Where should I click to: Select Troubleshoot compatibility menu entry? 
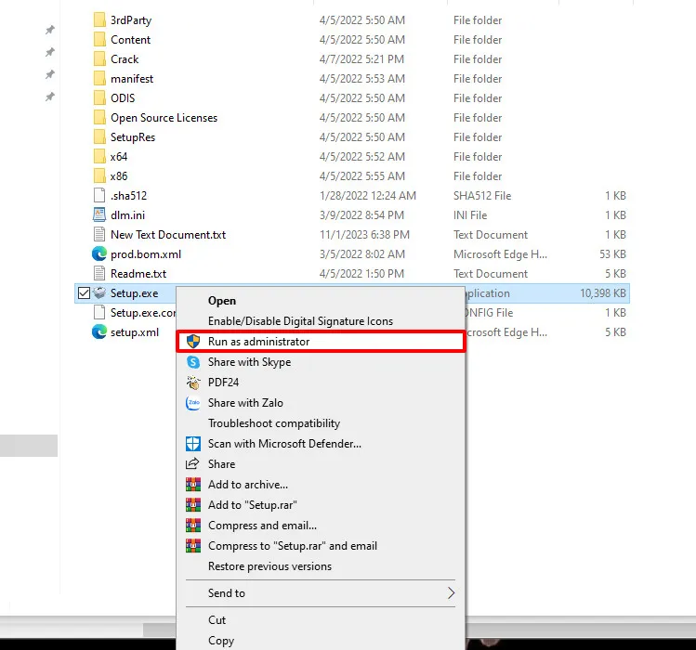(x=274, y=423)
